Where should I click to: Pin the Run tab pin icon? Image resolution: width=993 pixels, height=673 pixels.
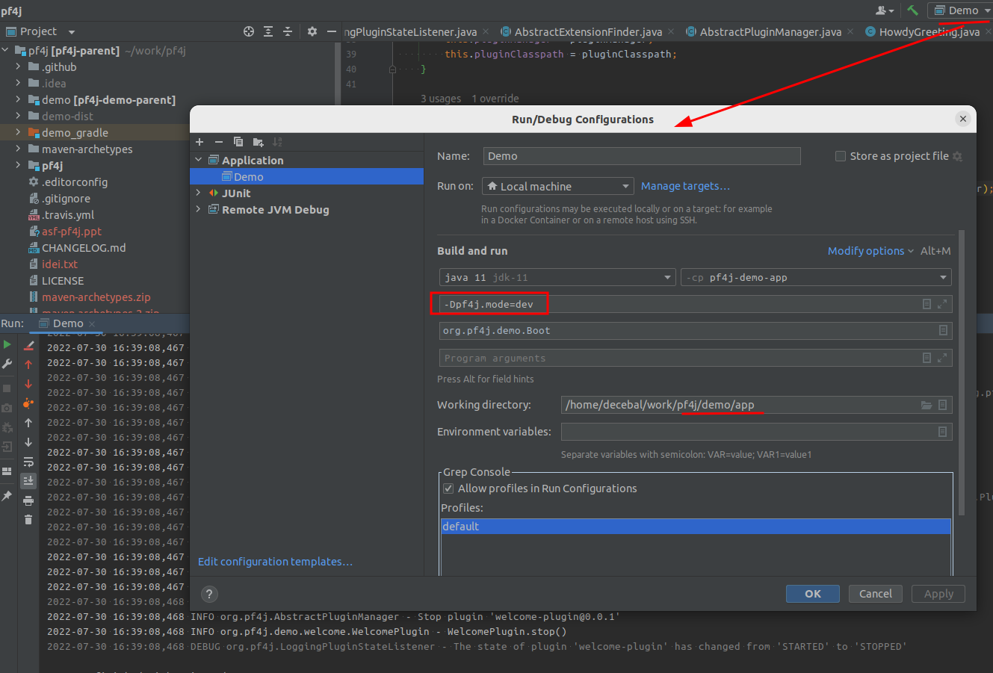click(x=7, y=496)
